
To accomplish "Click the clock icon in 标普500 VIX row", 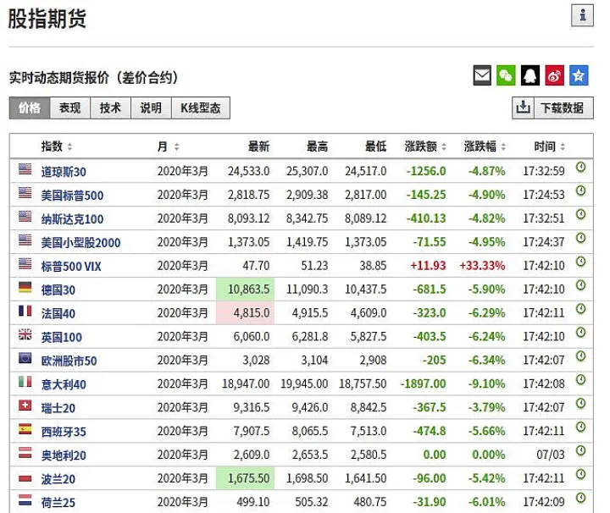I will click(x=581, y=262).
